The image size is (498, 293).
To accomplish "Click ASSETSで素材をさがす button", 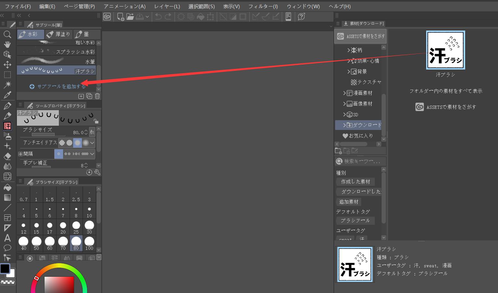I will (x=360, y=36).
